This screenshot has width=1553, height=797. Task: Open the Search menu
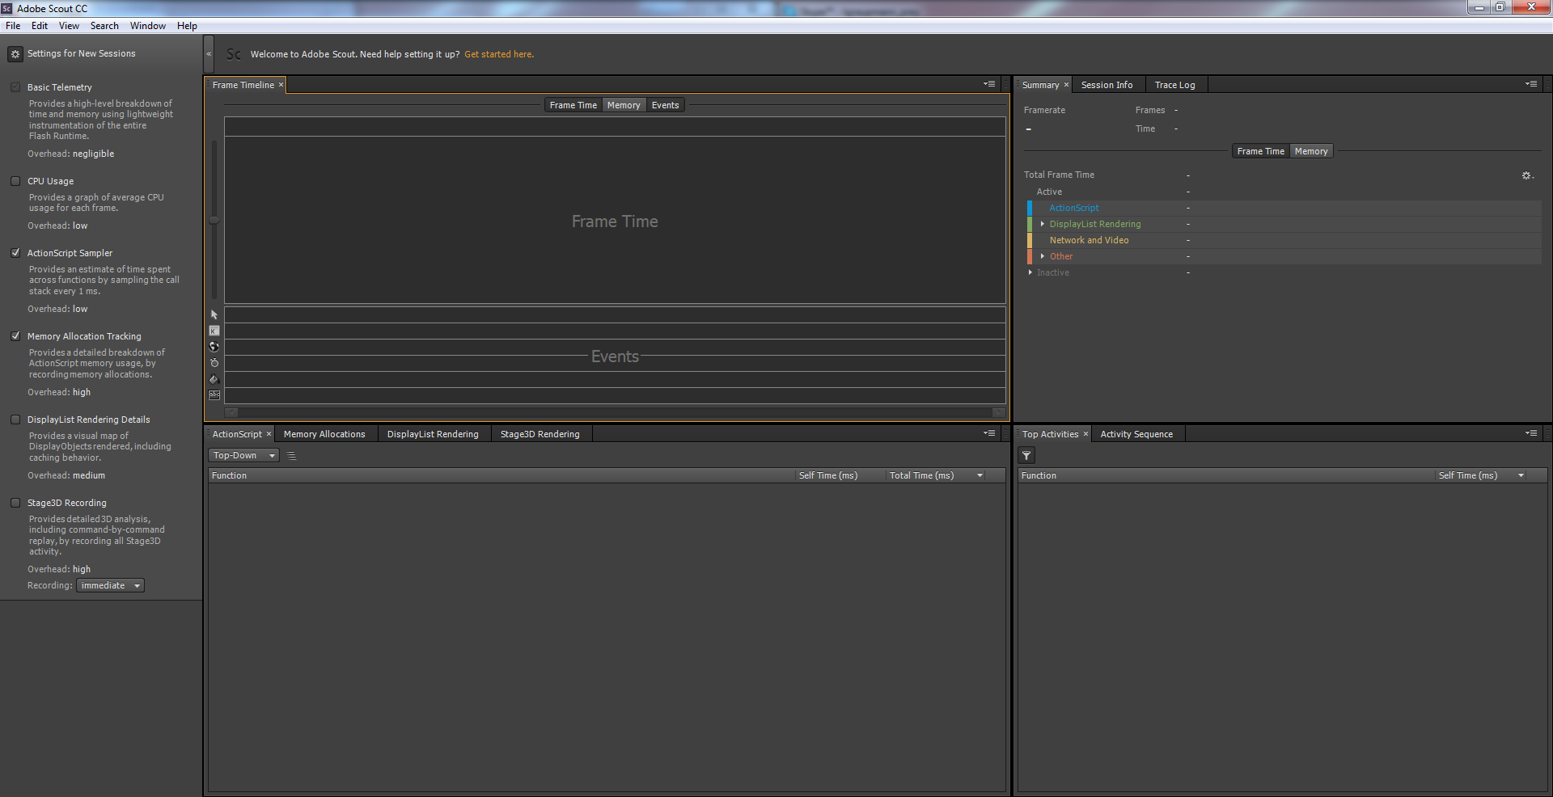104,26
